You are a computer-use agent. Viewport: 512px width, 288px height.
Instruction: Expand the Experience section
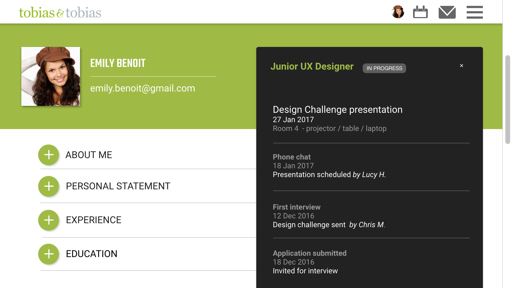pos(49,220)
